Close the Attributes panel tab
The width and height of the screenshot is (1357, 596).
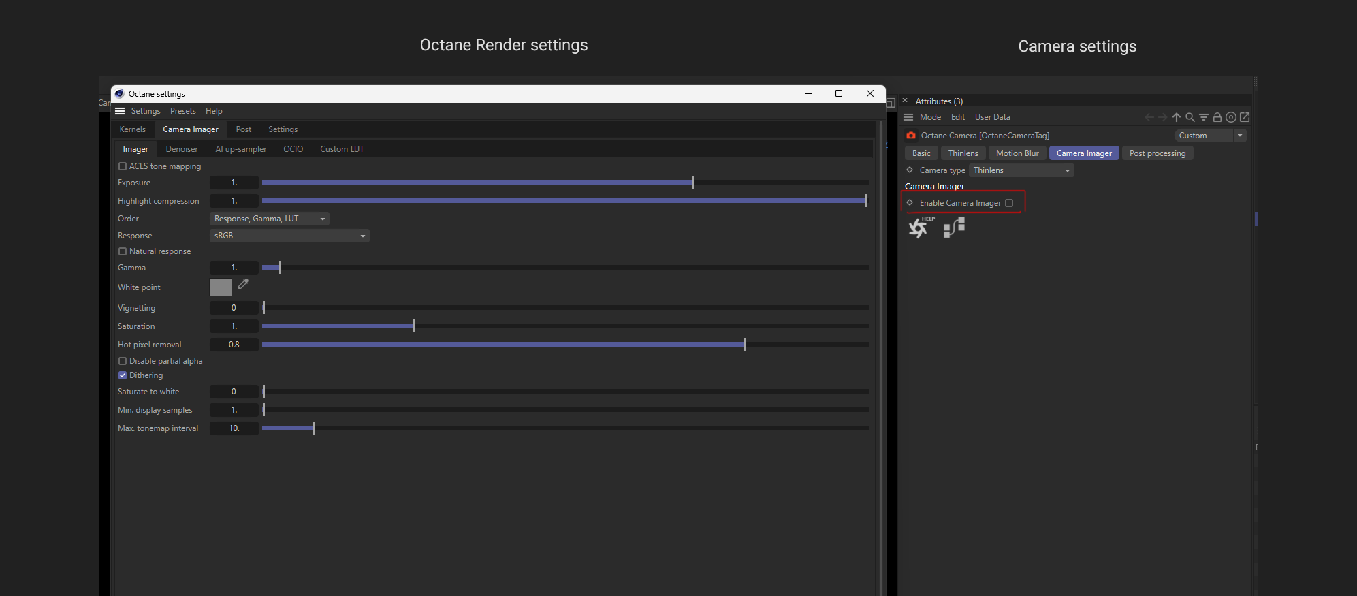(x=905, y=101)
